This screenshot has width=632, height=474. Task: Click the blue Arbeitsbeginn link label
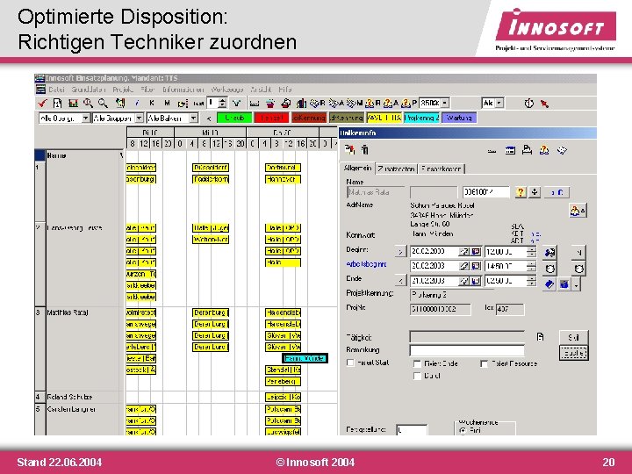tap(366, 264)
